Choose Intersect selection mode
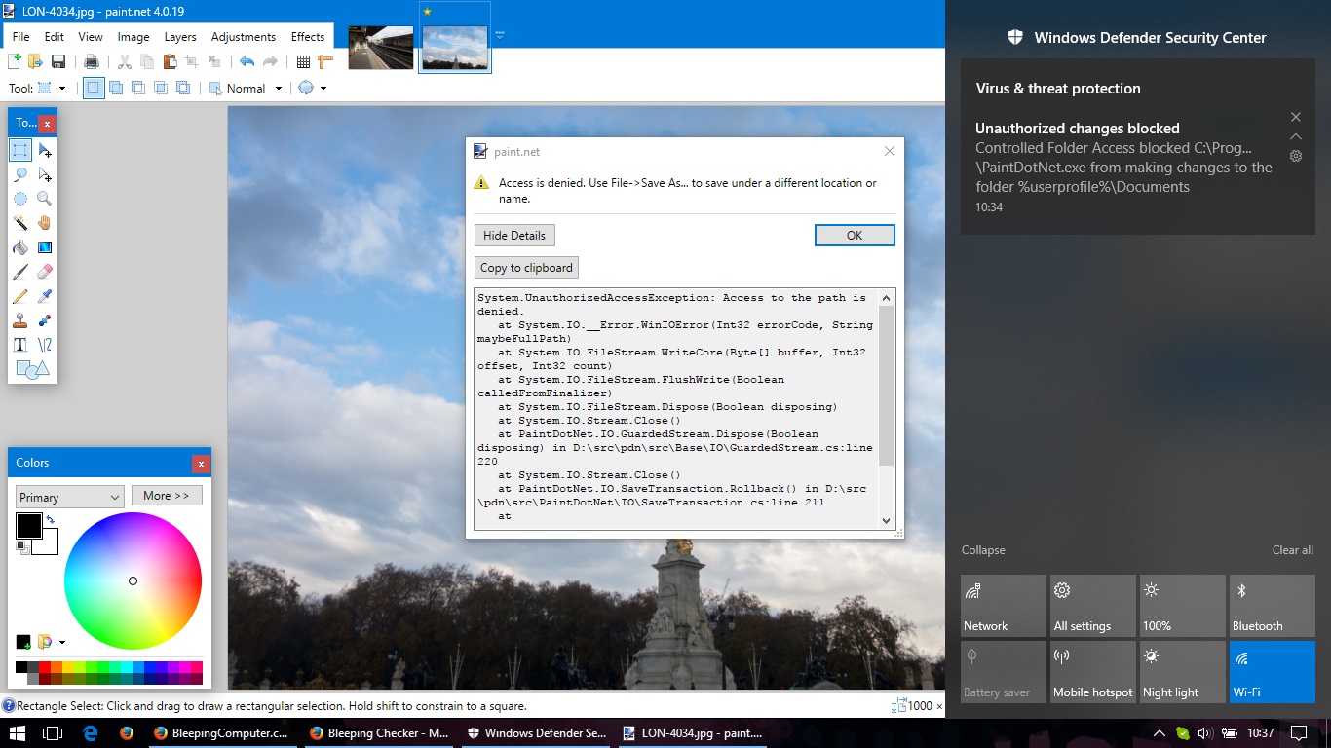This screenshot has height=748, width=1331. point(161,88)
